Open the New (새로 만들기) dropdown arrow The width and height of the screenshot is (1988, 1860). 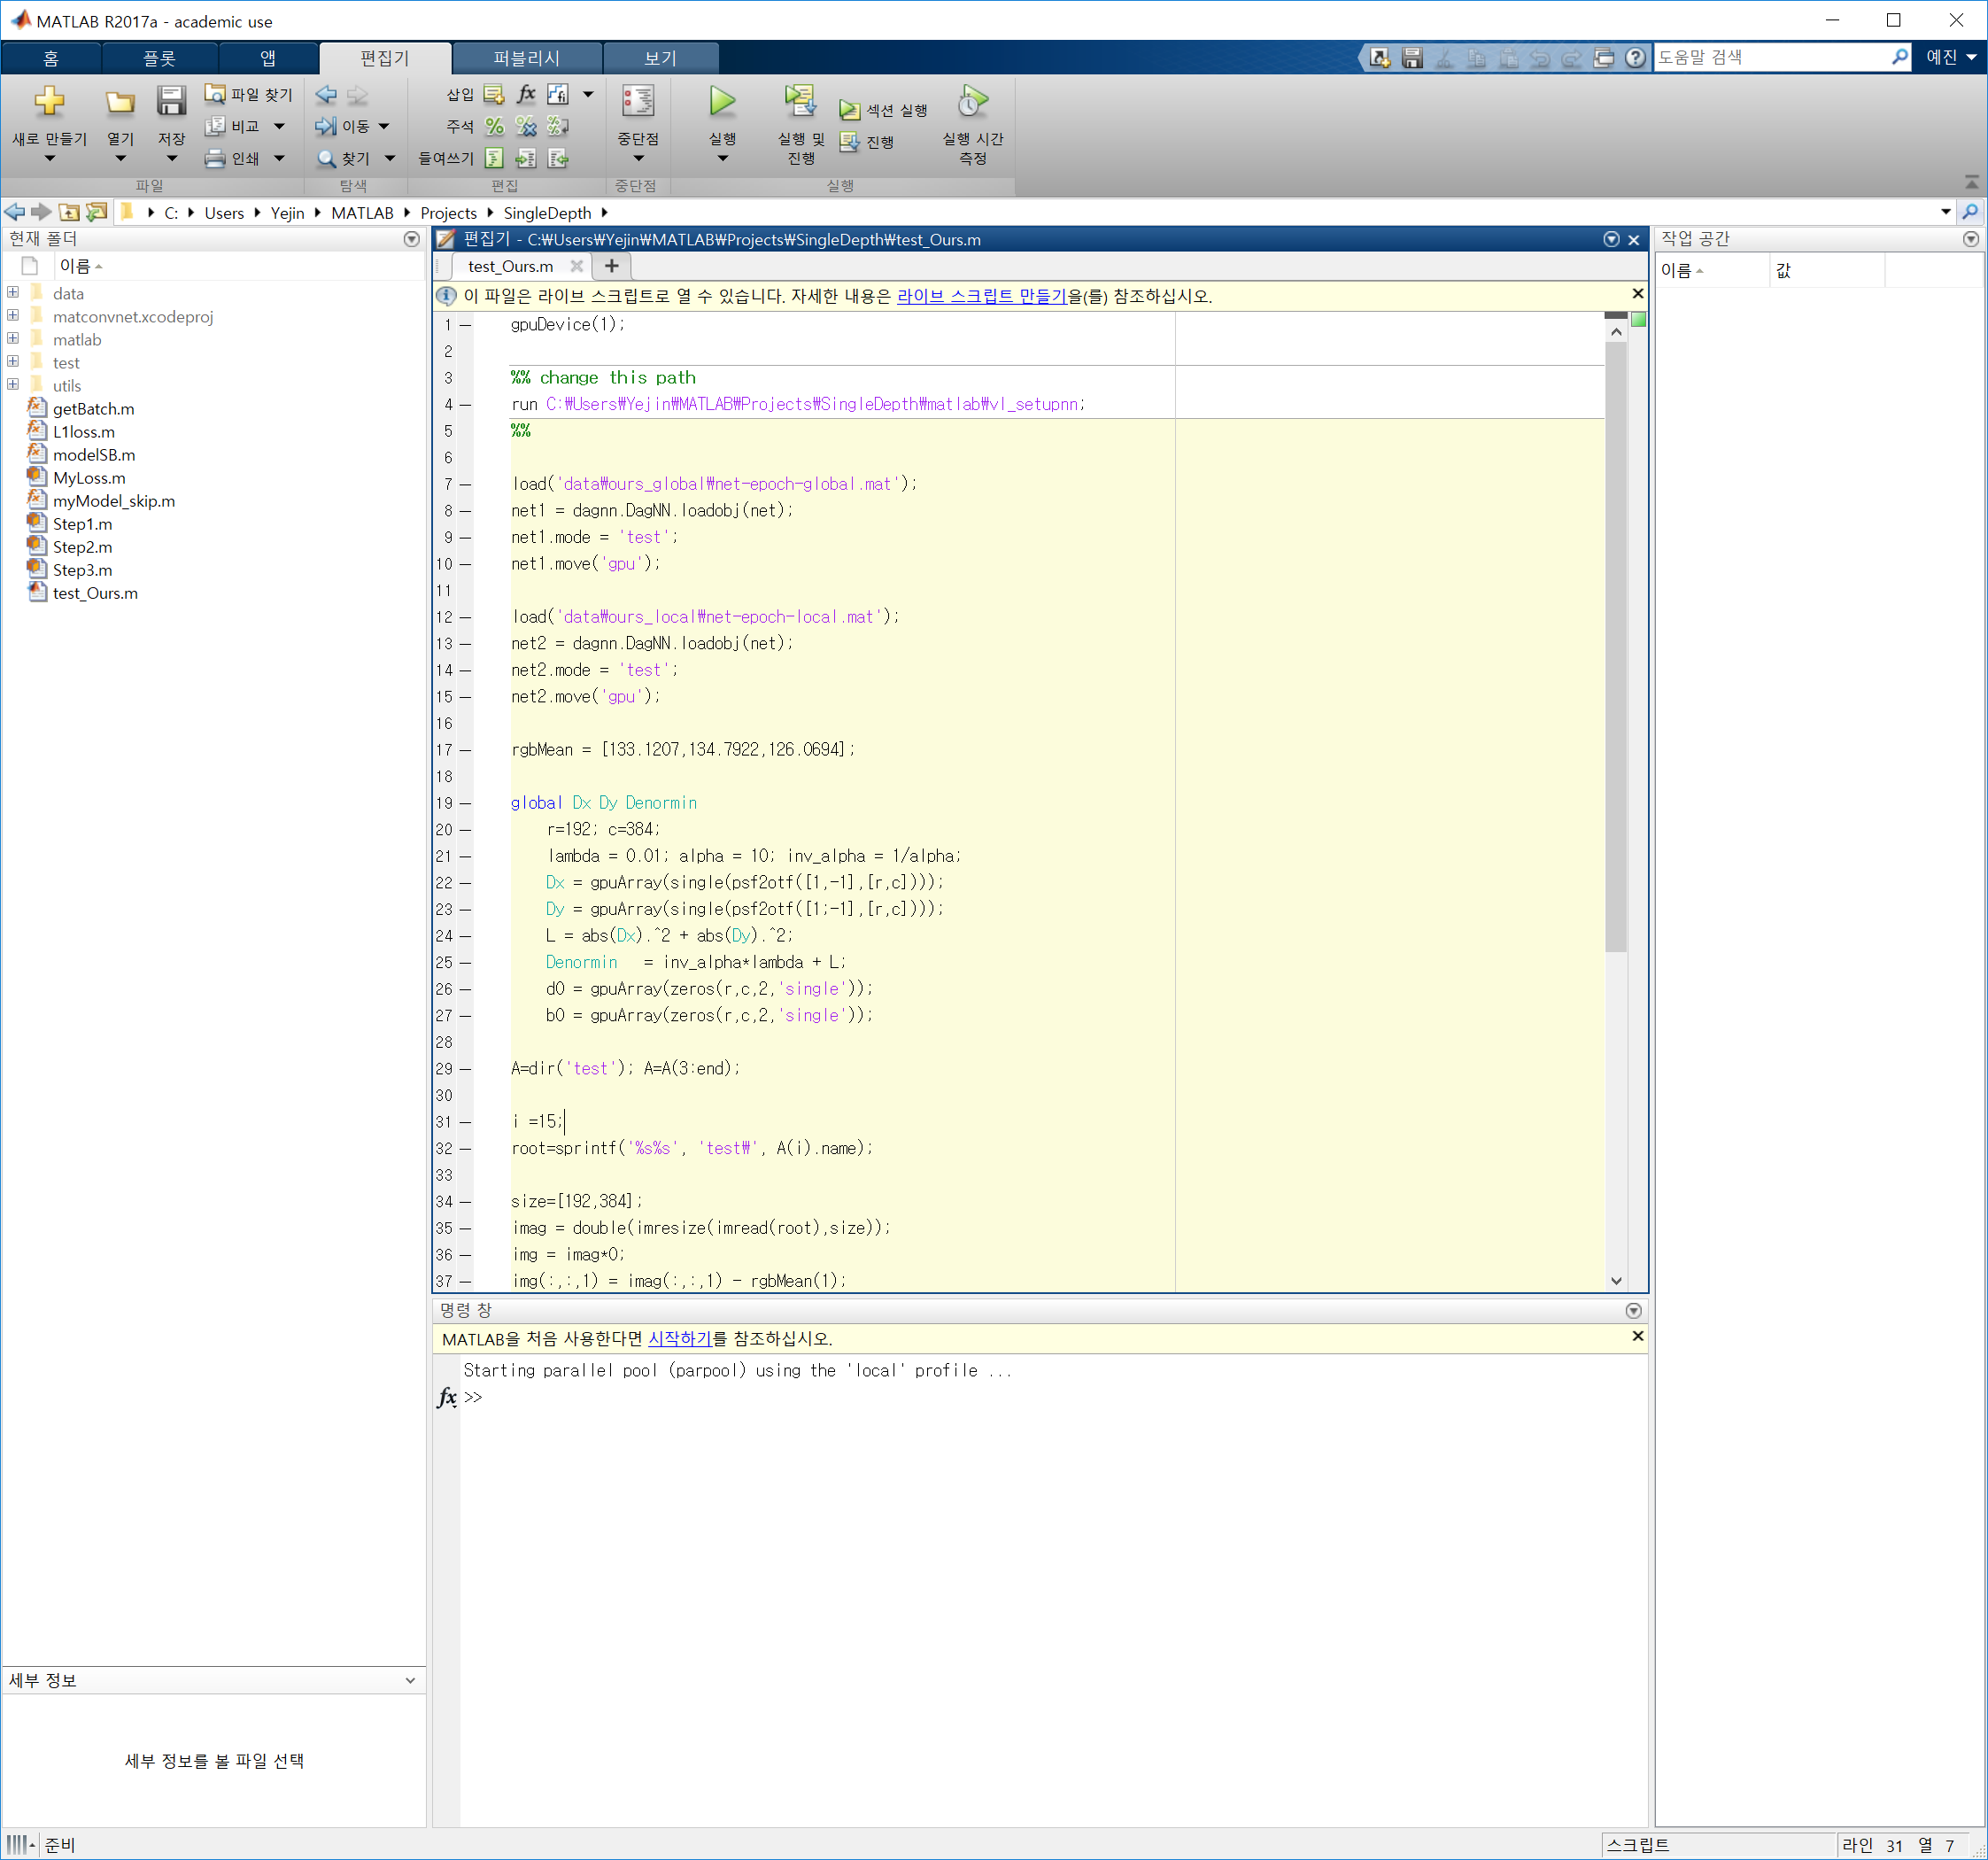pyautogui.click(x=49, y=159)
